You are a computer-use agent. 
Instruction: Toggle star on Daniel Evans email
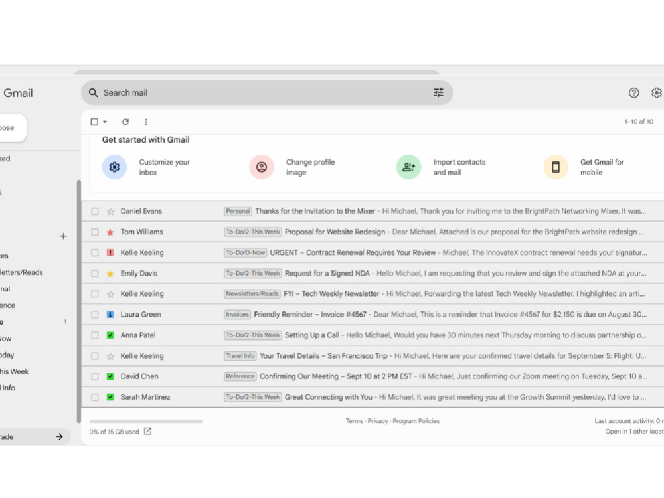point(110,211)
